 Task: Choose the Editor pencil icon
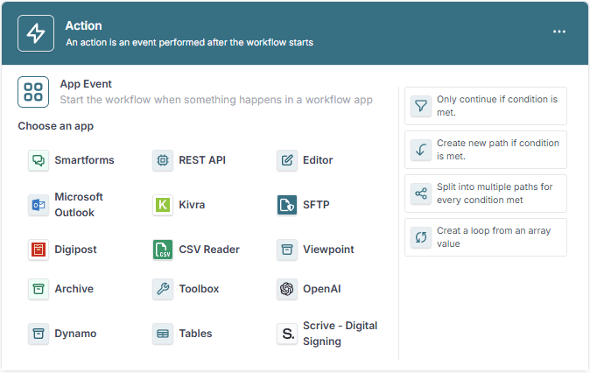tap(287, 160)
